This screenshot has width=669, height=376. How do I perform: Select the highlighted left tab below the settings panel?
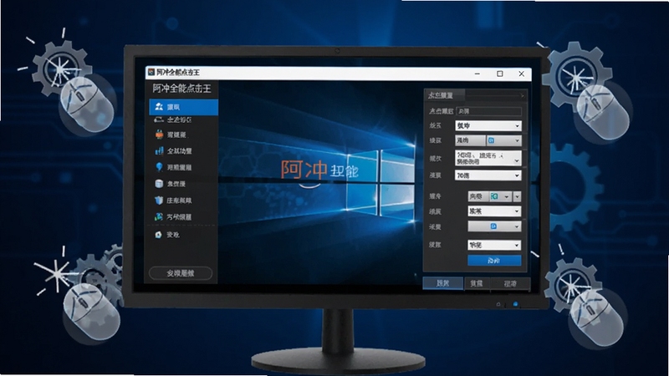[x=443, y=283]
